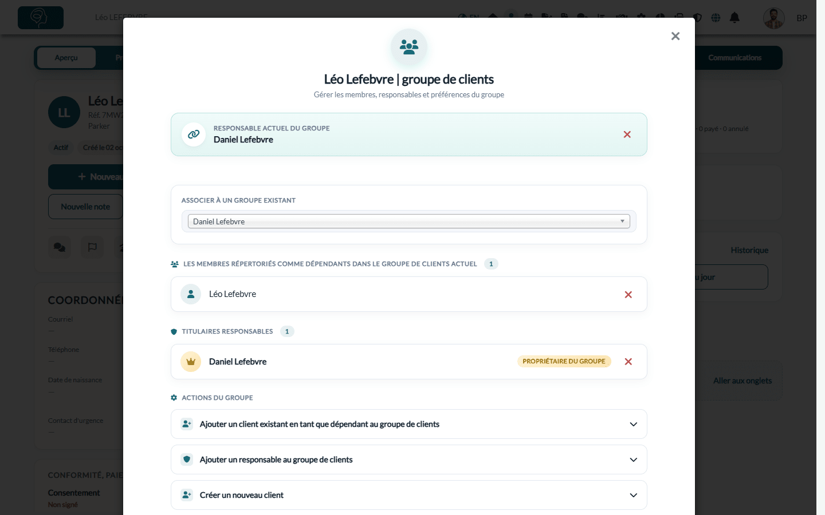Open the user profile photo menu
The image size is (825, 515).
774,18
